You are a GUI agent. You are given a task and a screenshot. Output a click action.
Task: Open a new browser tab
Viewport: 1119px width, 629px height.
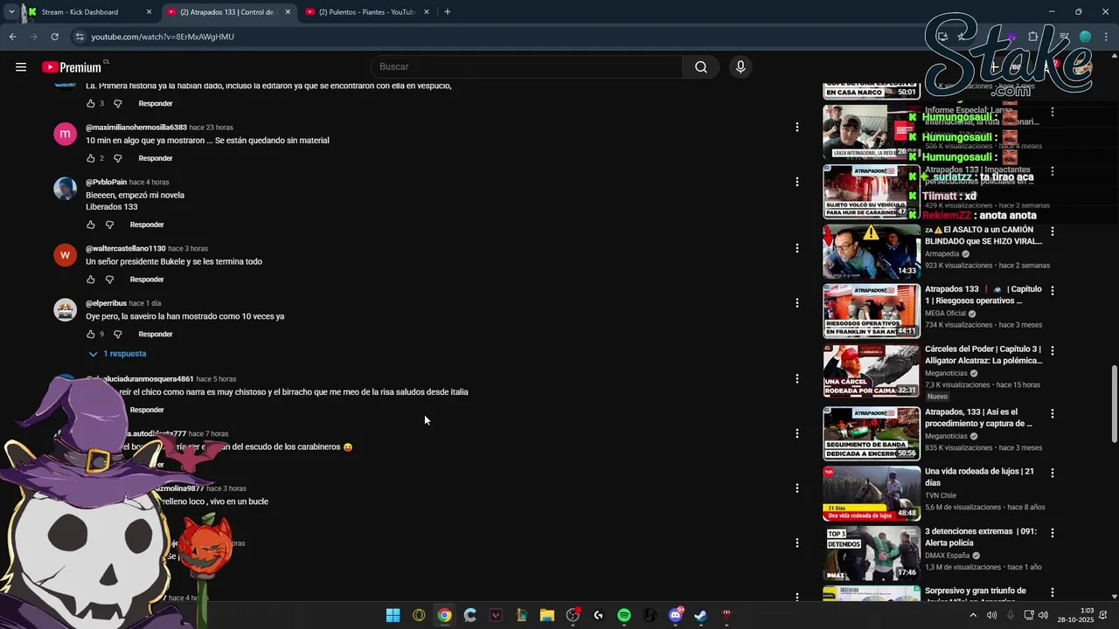pyautogui.click(x=448, y=12)
